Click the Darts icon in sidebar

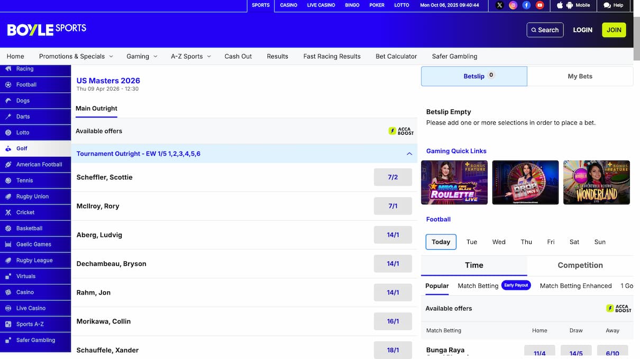click(x=8, y=117)
